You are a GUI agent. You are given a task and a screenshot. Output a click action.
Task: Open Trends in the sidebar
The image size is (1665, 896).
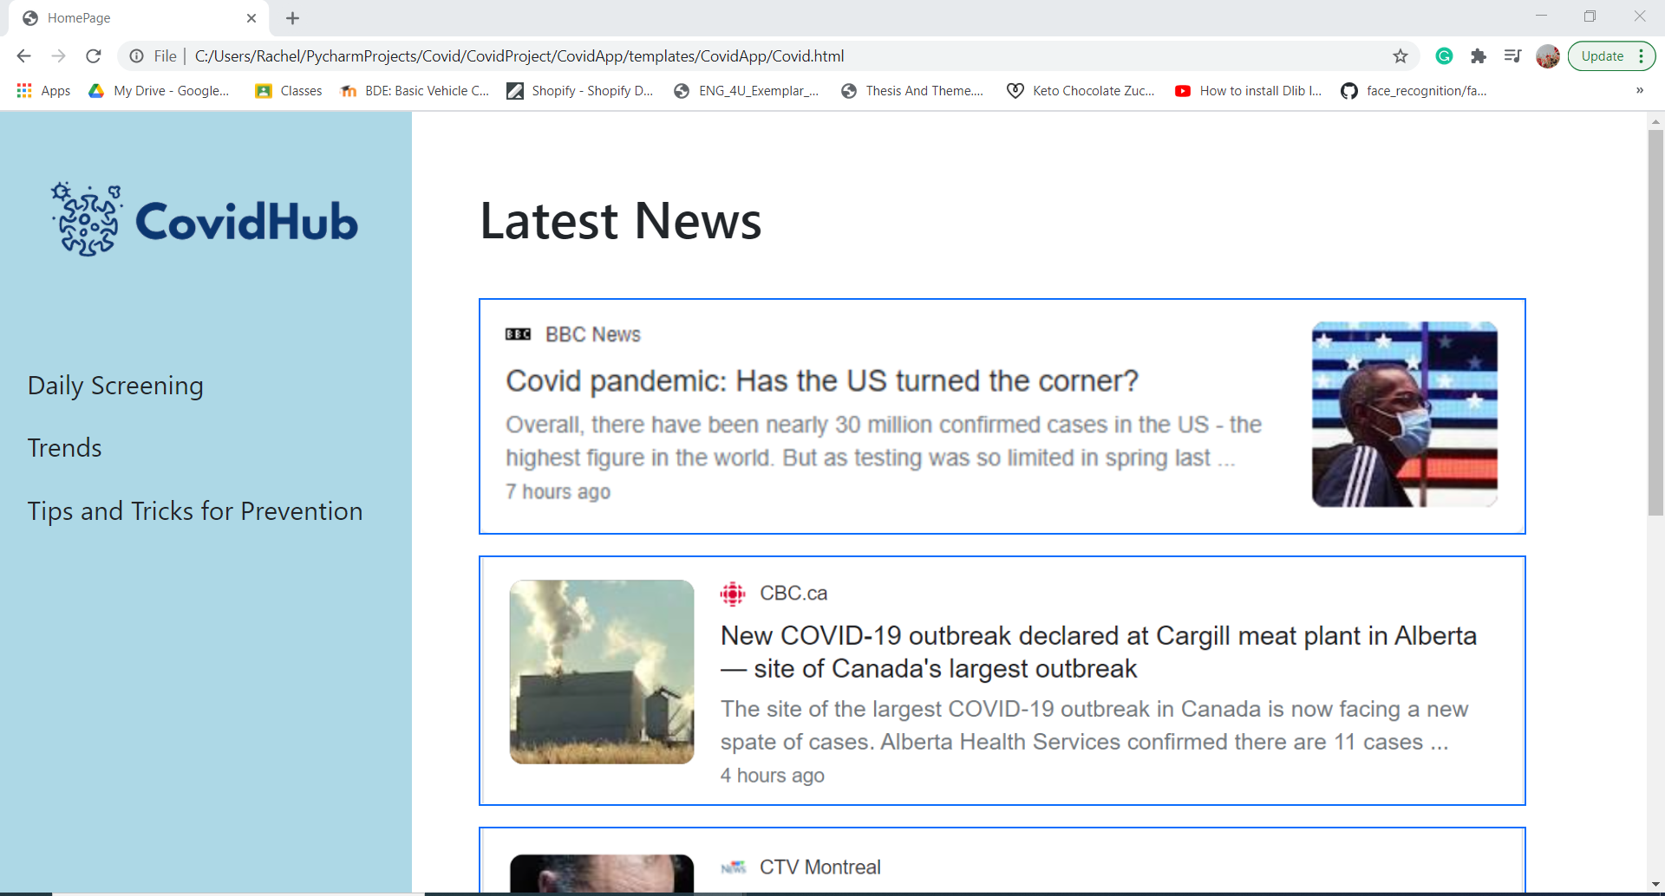pos(65,448)
